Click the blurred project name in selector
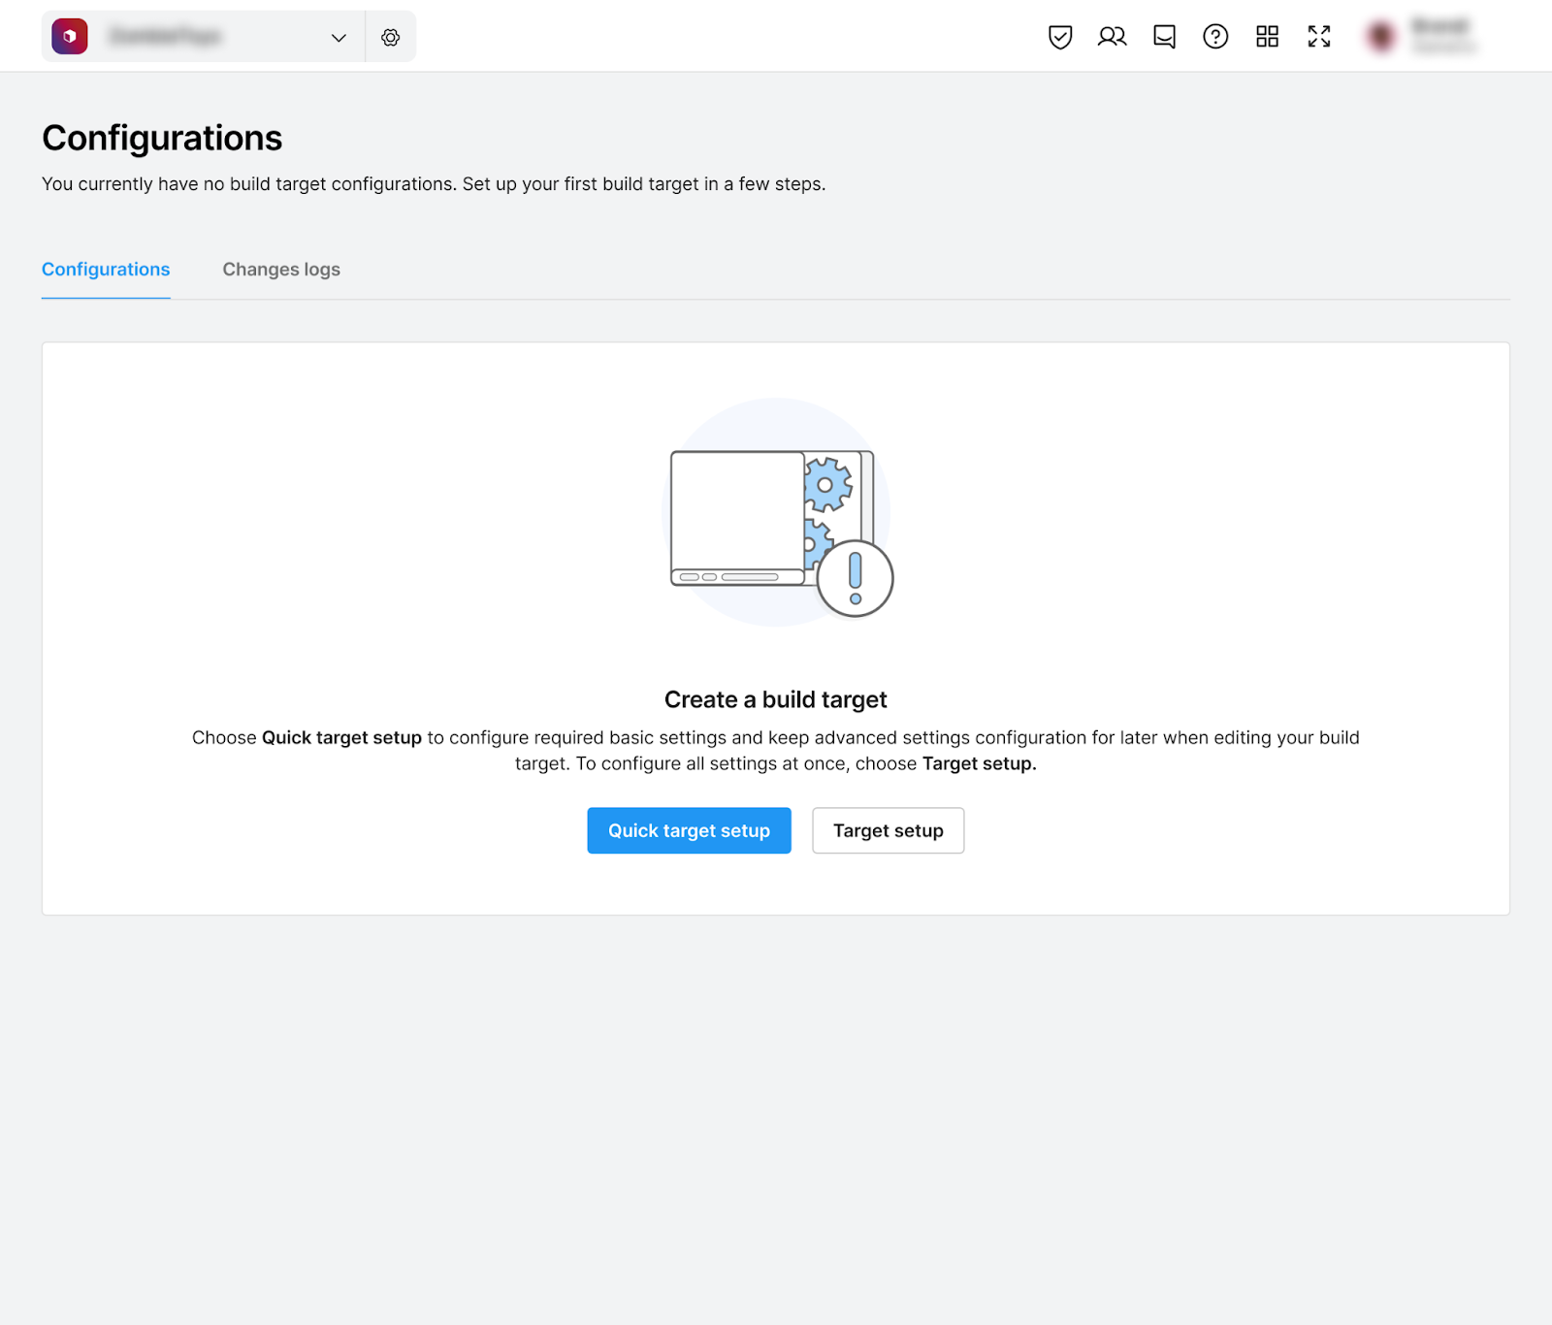1552x1325 pixels. [166, 37]
